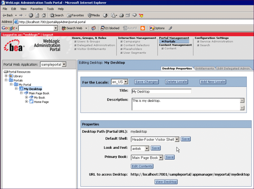Click the Google logo on the Google toolbar
Viewport: 254px width, 189px height.
pos(8,28)
